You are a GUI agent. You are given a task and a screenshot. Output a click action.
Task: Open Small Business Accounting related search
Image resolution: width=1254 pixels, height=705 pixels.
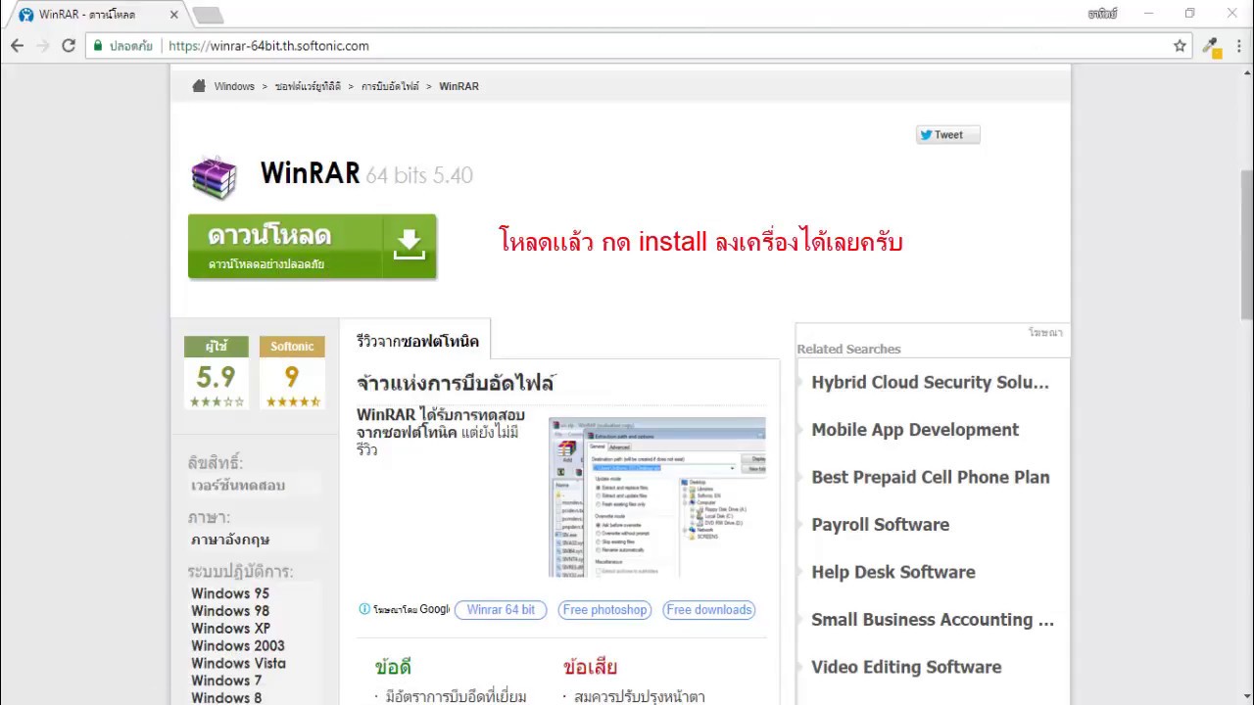pos(933,620)
